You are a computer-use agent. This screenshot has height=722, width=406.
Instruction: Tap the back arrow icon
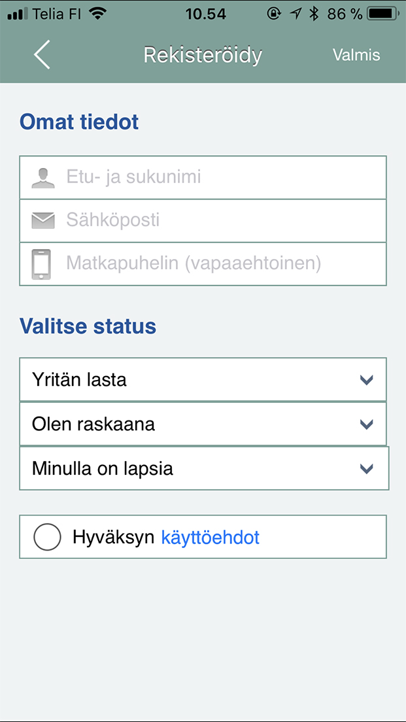pyautogui.click(x=42, y=54)
